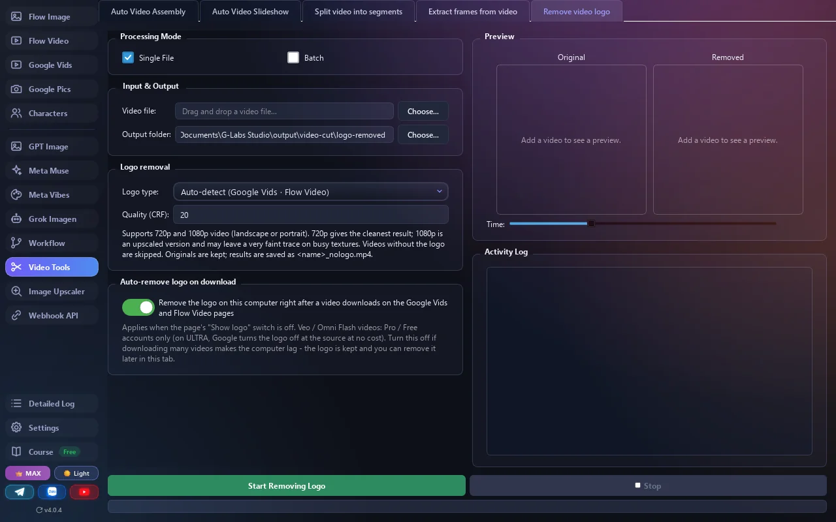Click Start Removing Logo
The height and width of the screenshot is (522, 836).
(x=287, y=486)
